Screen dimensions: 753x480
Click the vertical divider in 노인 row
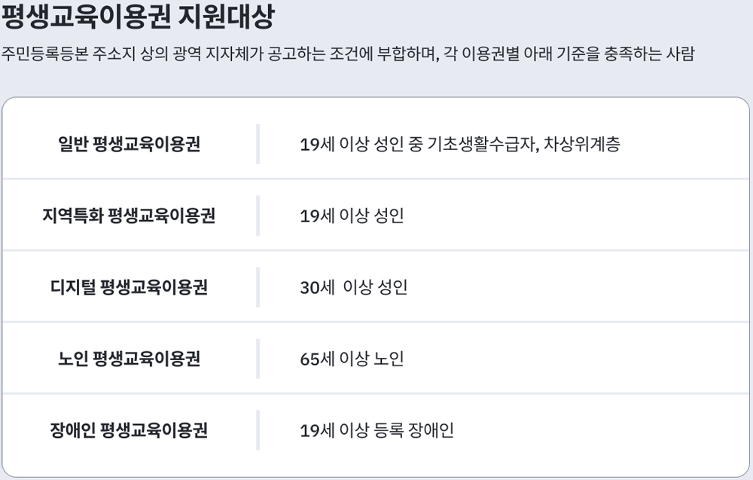click(x=258, y=359)
